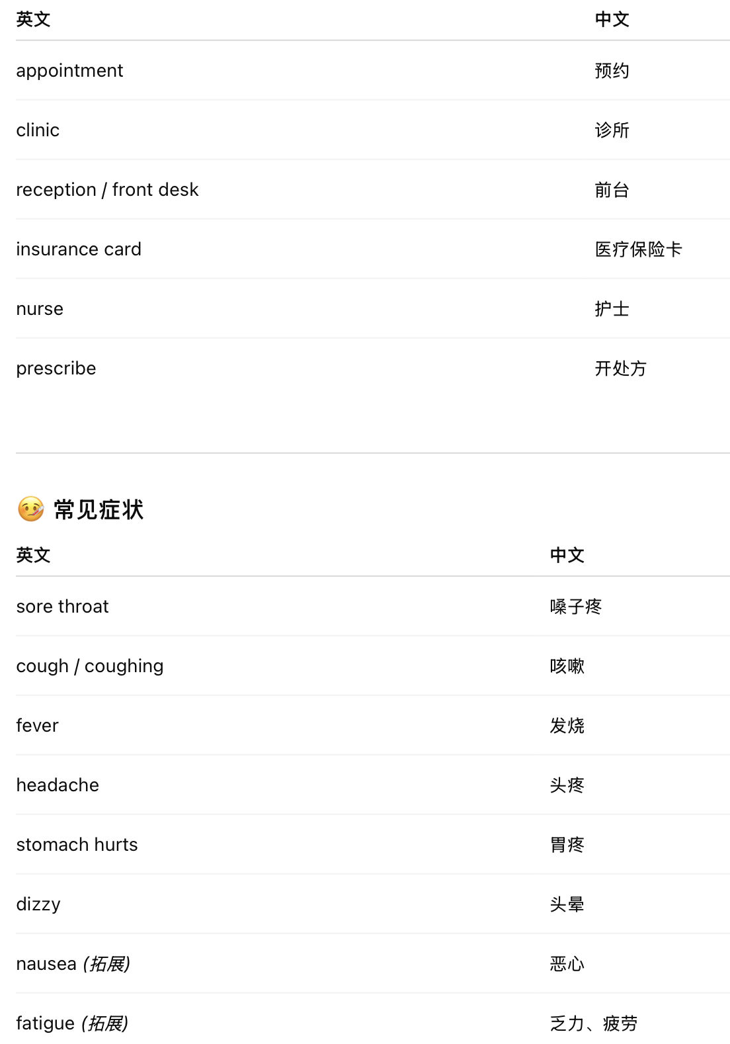
Task: Select the 'cough / coughing' cell
Action: coord(90,666)
